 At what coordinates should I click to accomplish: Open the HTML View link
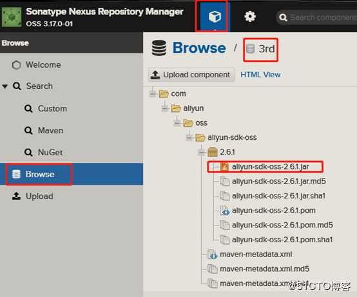tap(260, 75)
